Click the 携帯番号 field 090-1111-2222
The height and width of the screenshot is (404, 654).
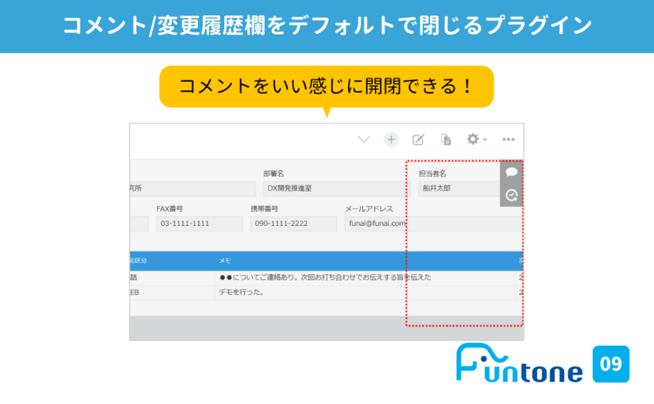click(294, 223)
